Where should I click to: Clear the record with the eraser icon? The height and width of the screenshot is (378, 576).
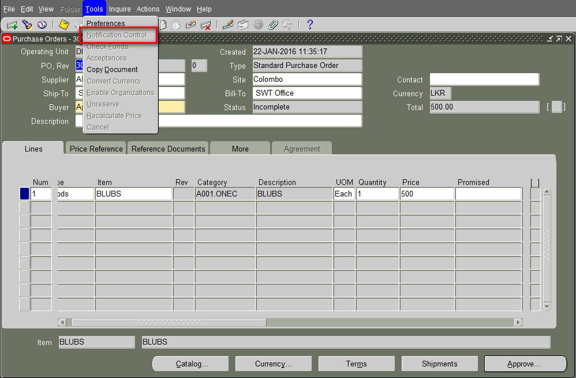pos(190,25)
